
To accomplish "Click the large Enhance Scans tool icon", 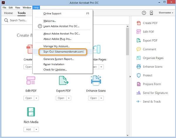I will pyautogui.click(x=96, y=81).
